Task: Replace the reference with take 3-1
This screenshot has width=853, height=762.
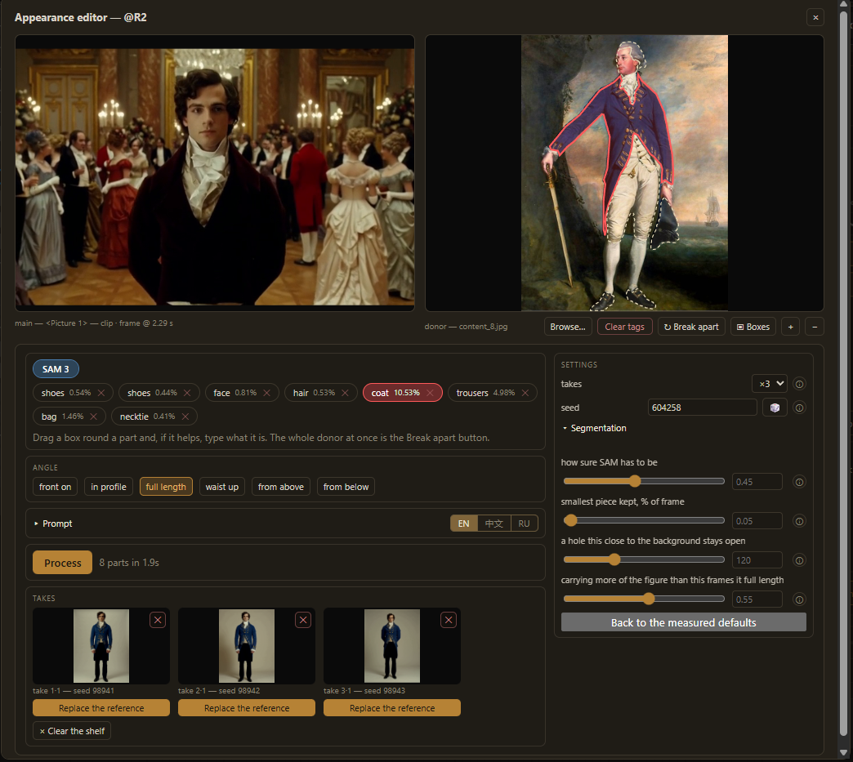Action: [x=391, y=708]
